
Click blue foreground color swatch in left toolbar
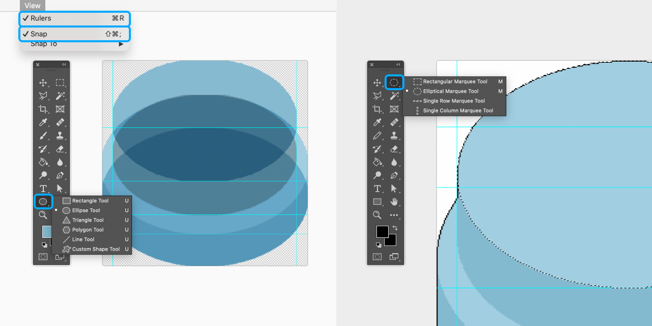pyautogui.click(x=47, y=231)
